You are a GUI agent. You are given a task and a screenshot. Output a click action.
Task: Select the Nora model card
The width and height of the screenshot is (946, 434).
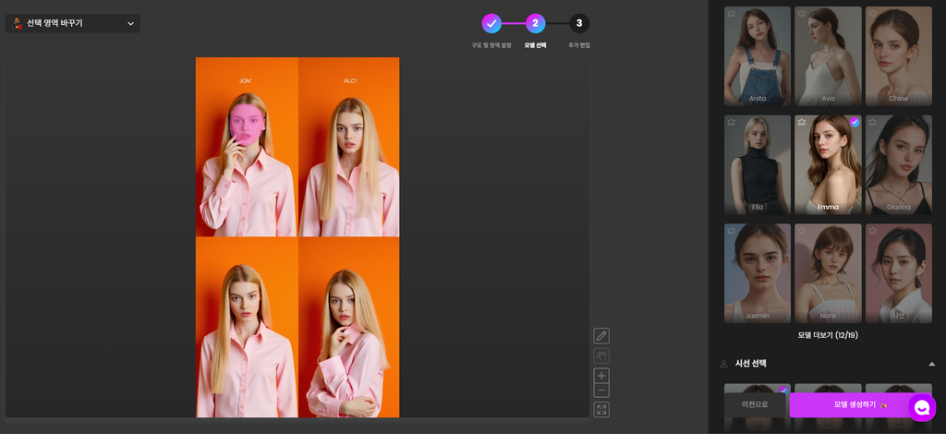click(828, 273)
